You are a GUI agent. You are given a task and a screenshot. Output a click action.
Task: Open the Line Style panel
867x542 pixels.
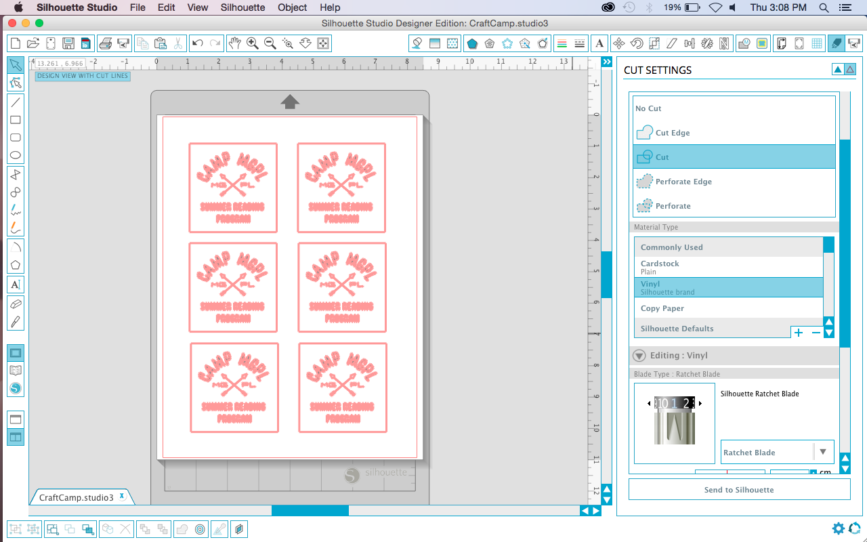tap(579, 43)
